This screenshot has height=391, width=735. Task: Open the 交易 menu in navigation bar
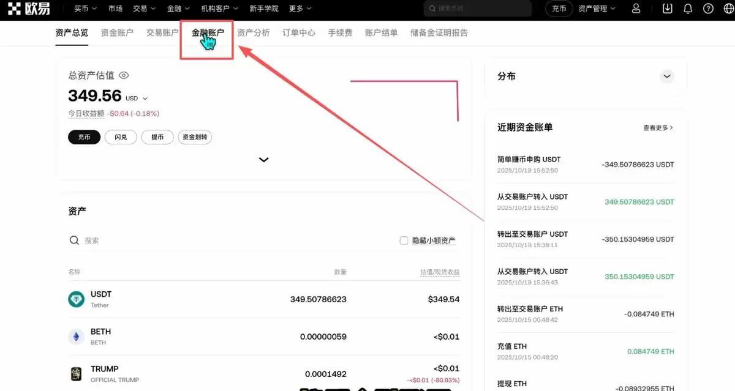[143, 9]
